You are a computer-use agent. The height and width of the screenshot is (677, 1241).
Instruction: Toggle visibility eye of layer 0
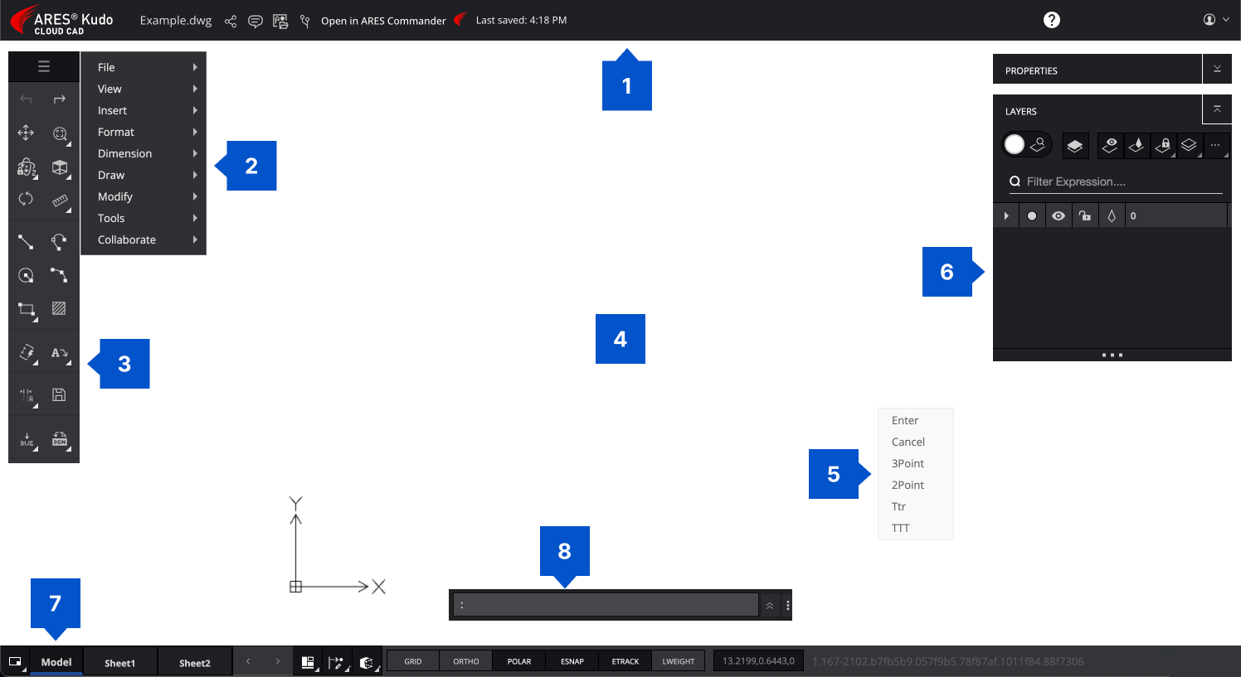[x=1058, y=216]
